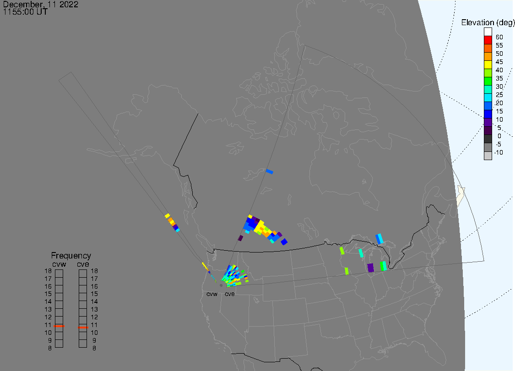Click the cve radar site label on the map

229,294
